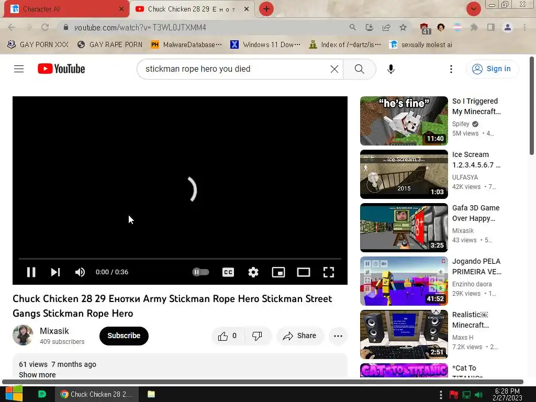The image size is (536, 402).
Task: Mute the video volume
Action: coord(80,272)
